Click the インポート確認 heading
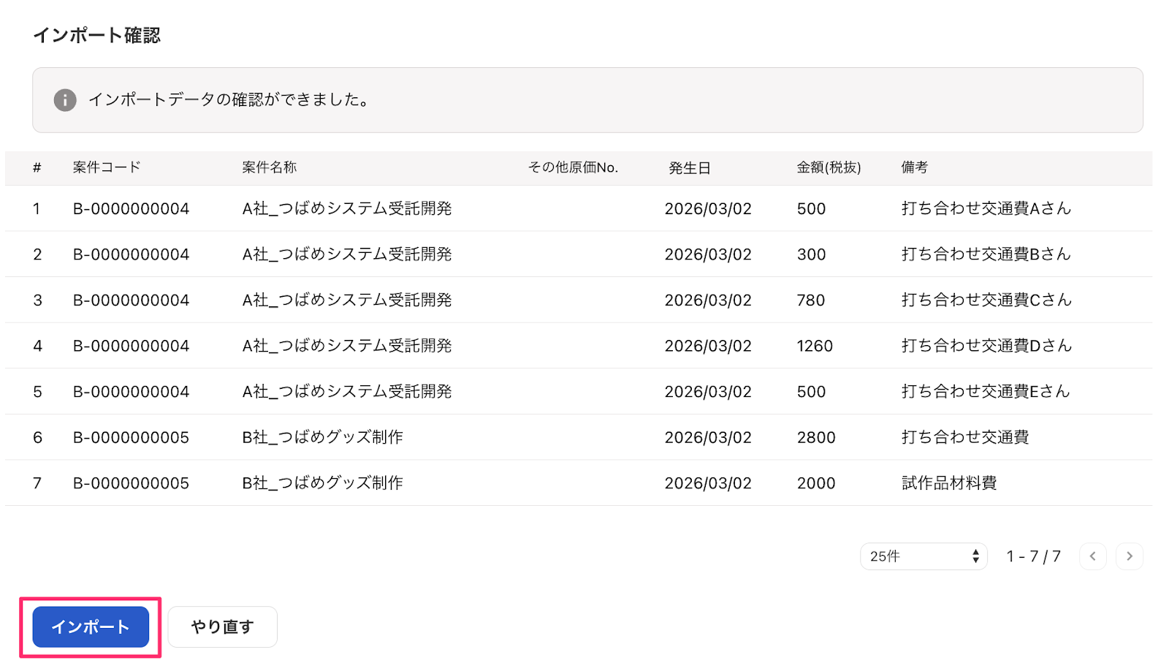The image size is (1169, 666). (96, 35)
